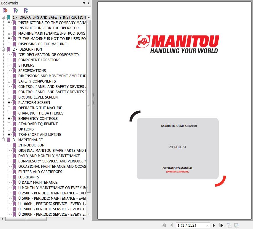Expand 'EMERGENCY CONTROLS' bookmark
This screenshot has width=253, height=229.
coord(9,118)
